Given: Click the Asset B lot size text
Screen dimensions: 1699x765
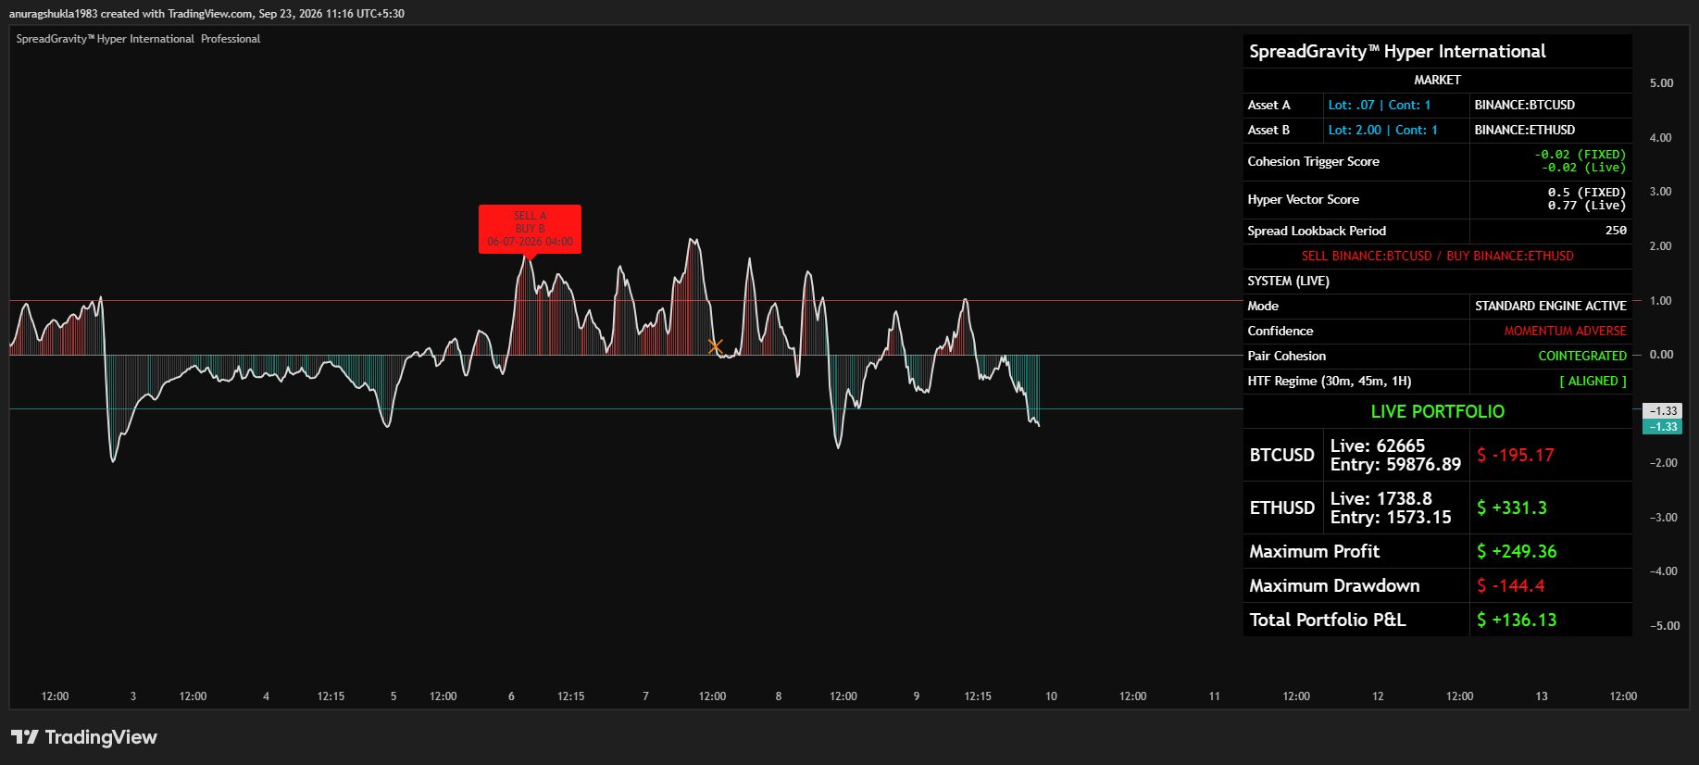Looking at the screenshot, I should coord(1382,131).
